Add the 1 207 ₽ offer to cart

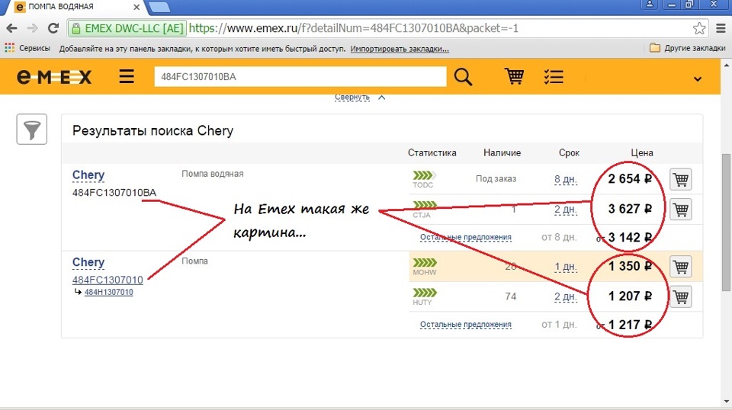coord(681,296)
